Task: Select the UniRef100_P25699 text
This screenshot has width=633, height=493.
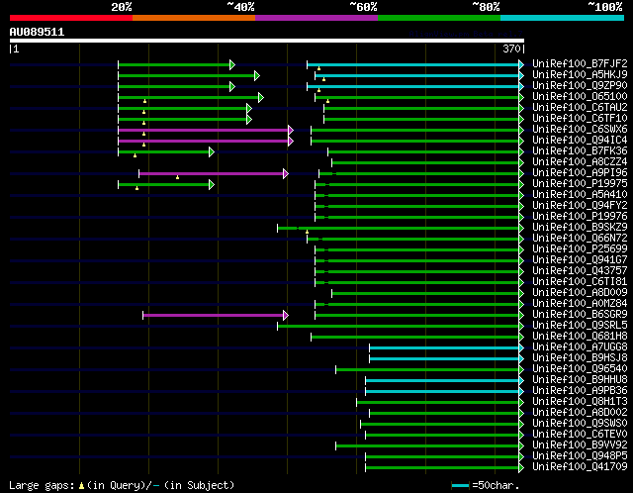Action: (x=580, y=249)
